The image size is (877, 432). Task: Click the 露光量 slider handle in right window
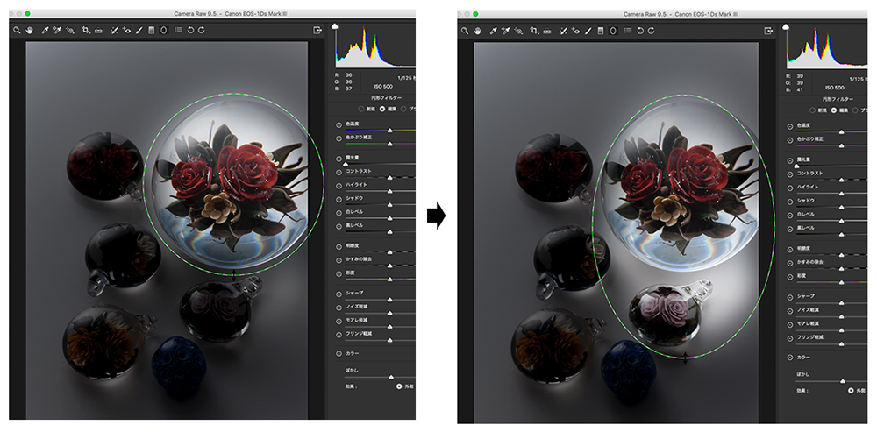pos(796,166)
